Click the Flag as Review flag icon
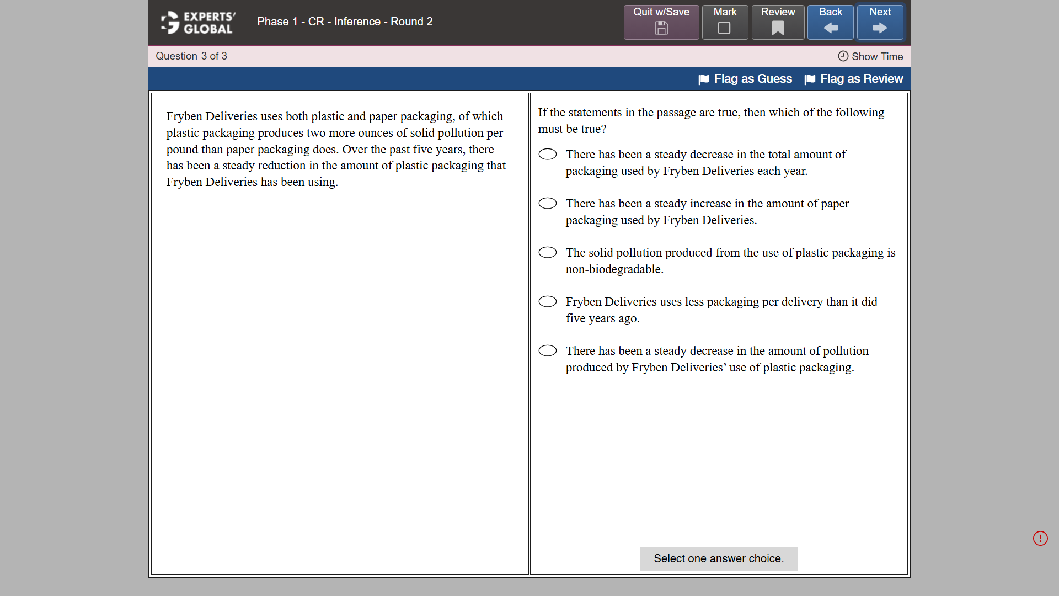 [x=810, y=79]
